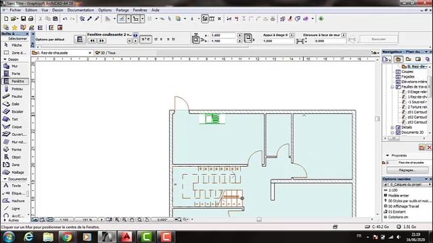Select the Escalier stair tool

pyautogui.click(x=15, y=111)
